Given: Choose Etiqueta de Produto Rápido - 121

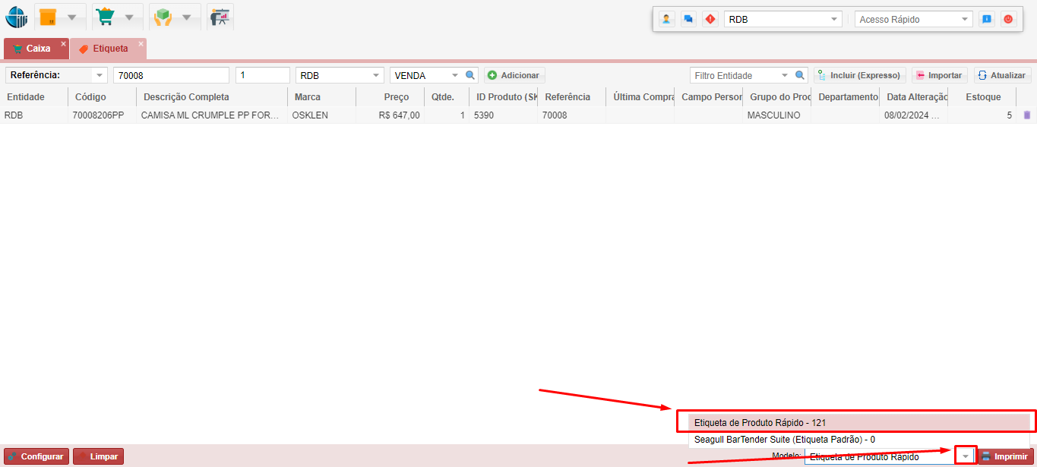Looking at the screenshot, I should pyautogui.click(x=760, y=422).
